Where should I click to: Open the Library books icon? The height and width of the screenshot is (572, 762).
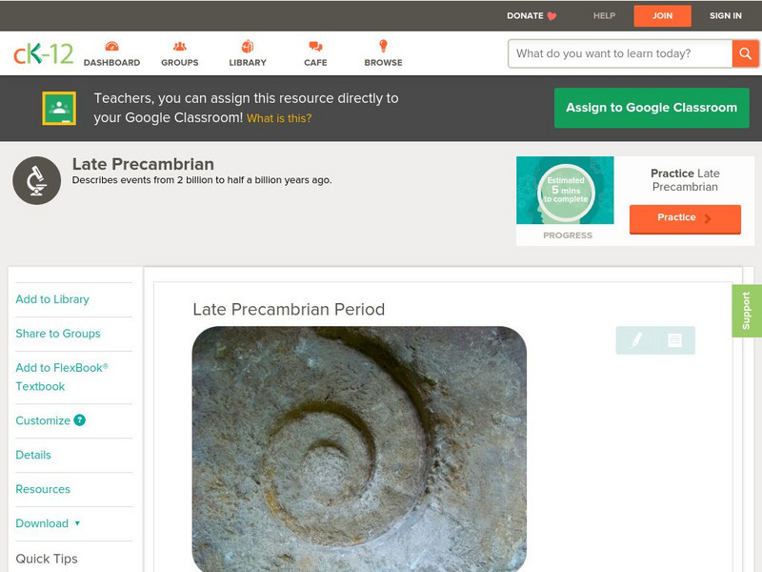point(248,47)
